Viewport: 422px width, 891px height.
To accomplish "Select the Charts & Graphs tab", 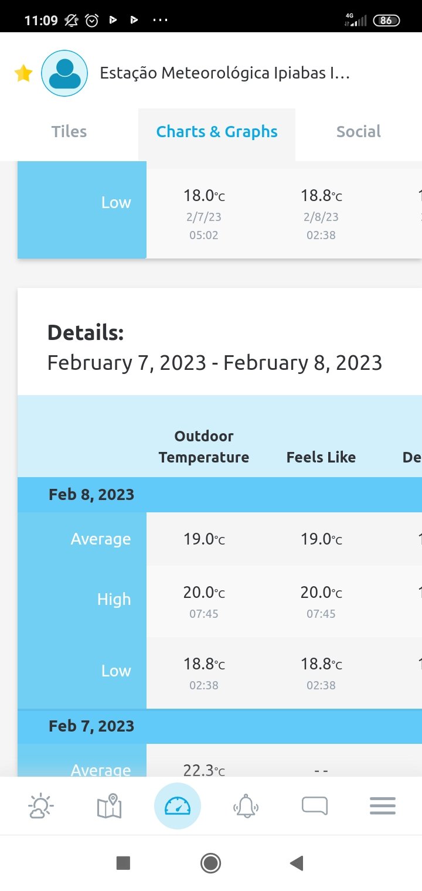I will point(217,132).
